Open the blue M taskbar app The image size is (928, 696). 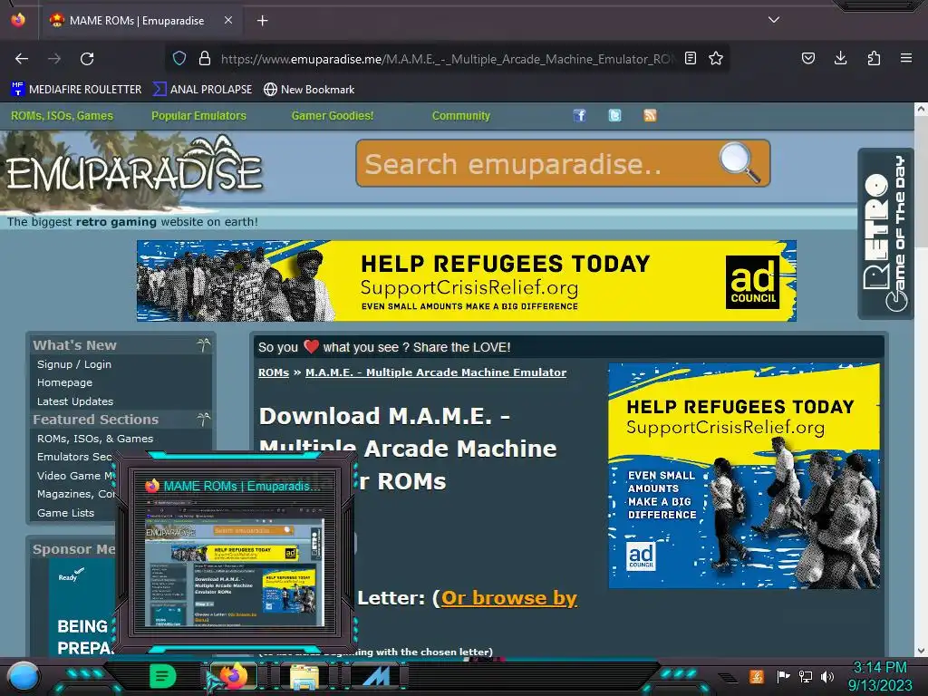click(x=376, y=678)
